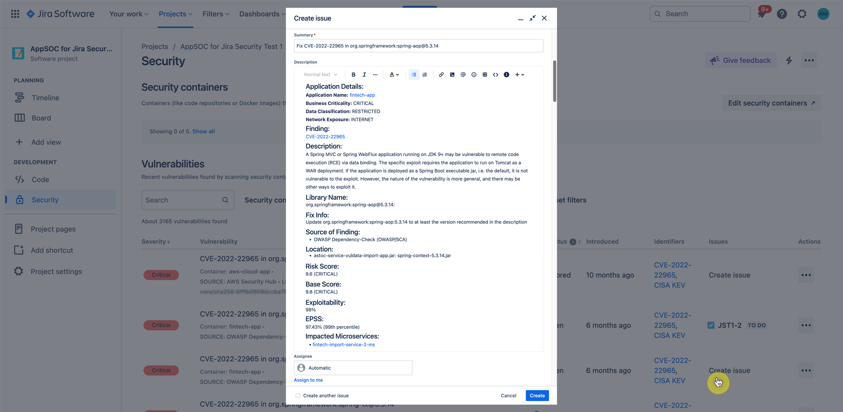Expand the Dashboards menu
The image size is (843, 412).
pyautogui.click(x=262, y=14)
